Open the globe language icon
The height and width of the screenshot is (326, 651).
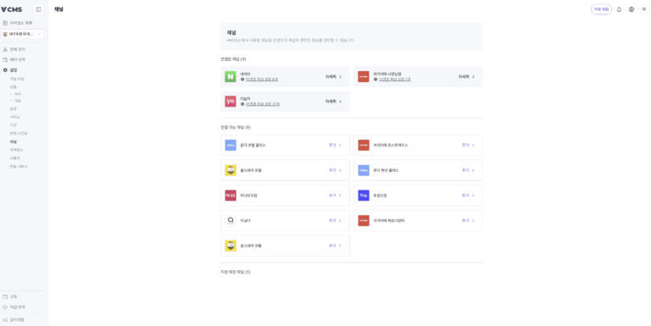pos(632,9)
